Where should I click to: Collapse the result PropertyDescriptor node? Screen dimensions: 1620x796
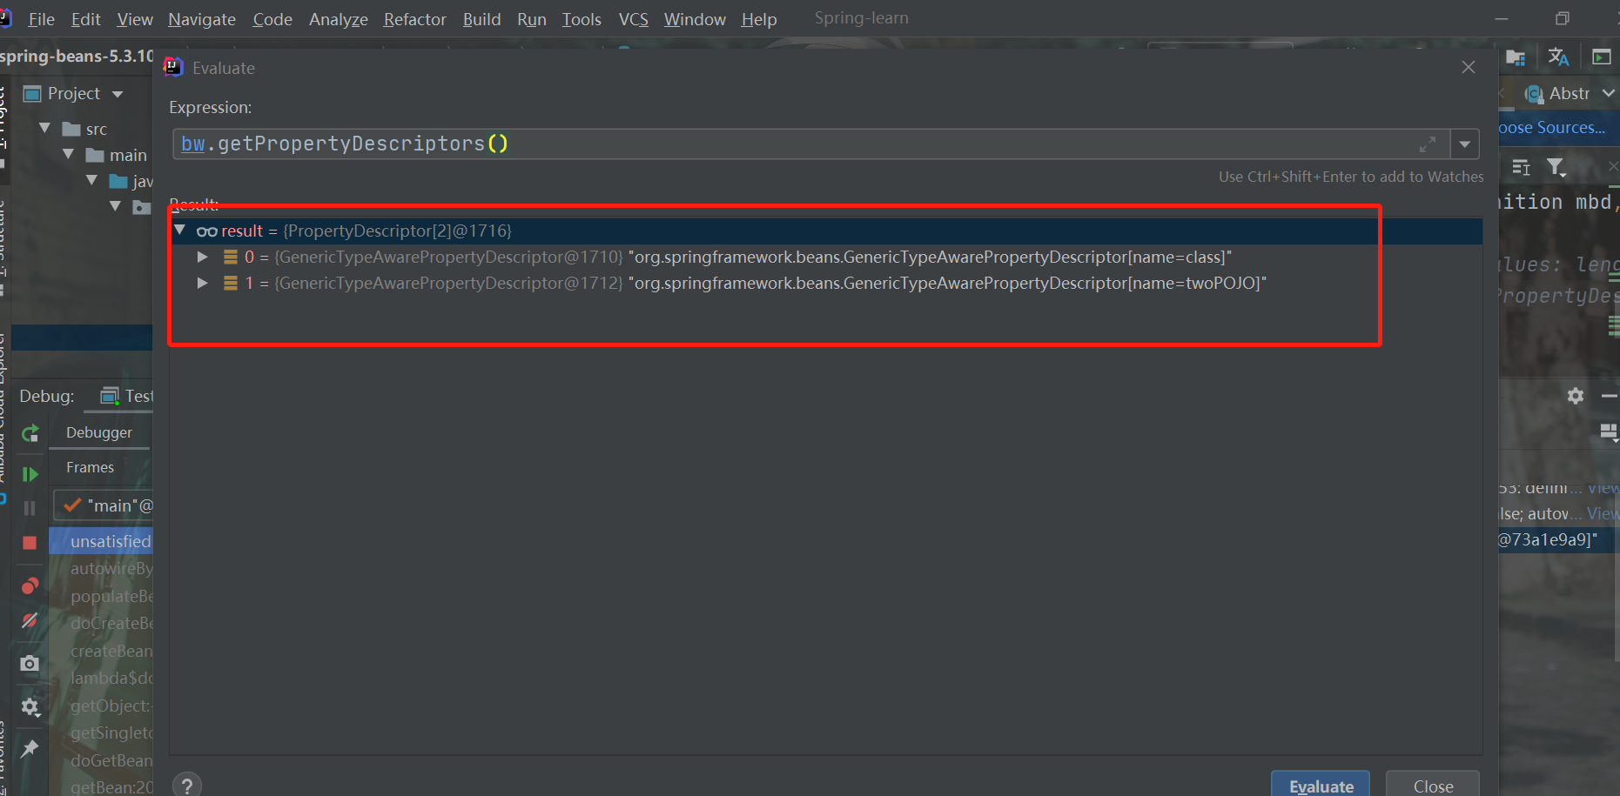(x=180, y=231)
